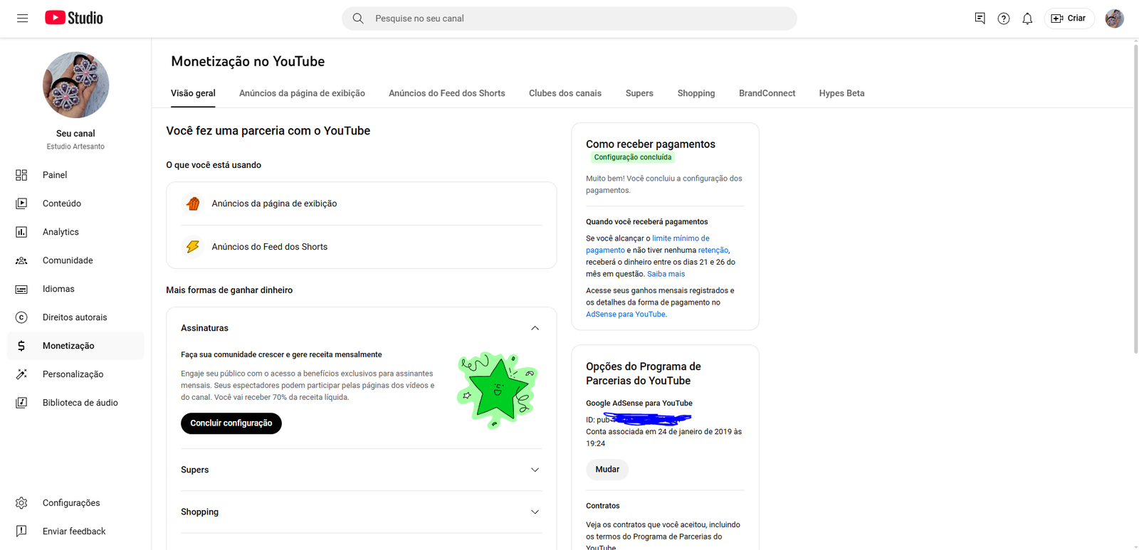Open the notifications bell
Viewport: 1139px width, 550px height.
coord(1027,18)
